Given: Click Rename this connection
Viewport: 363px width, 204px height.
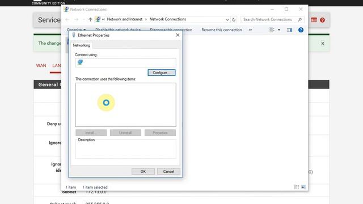Looking at the screenshot, I should pos(222,30).
